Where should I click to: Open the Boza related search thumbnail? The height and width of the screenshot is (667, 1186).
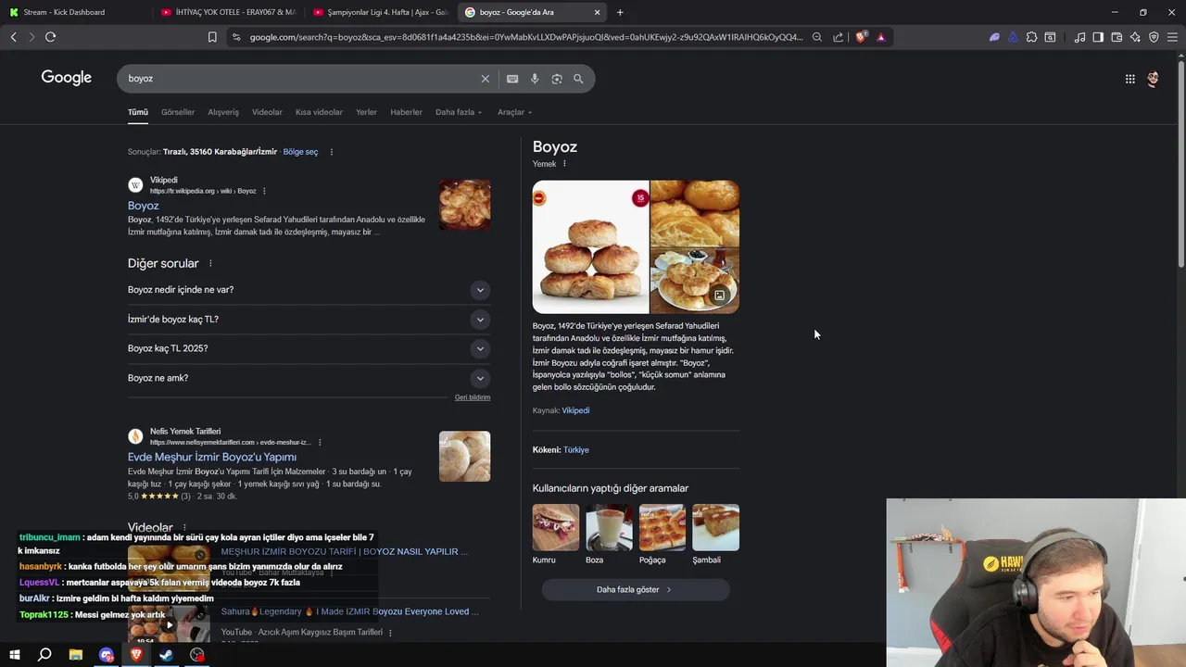coord(609,527)
